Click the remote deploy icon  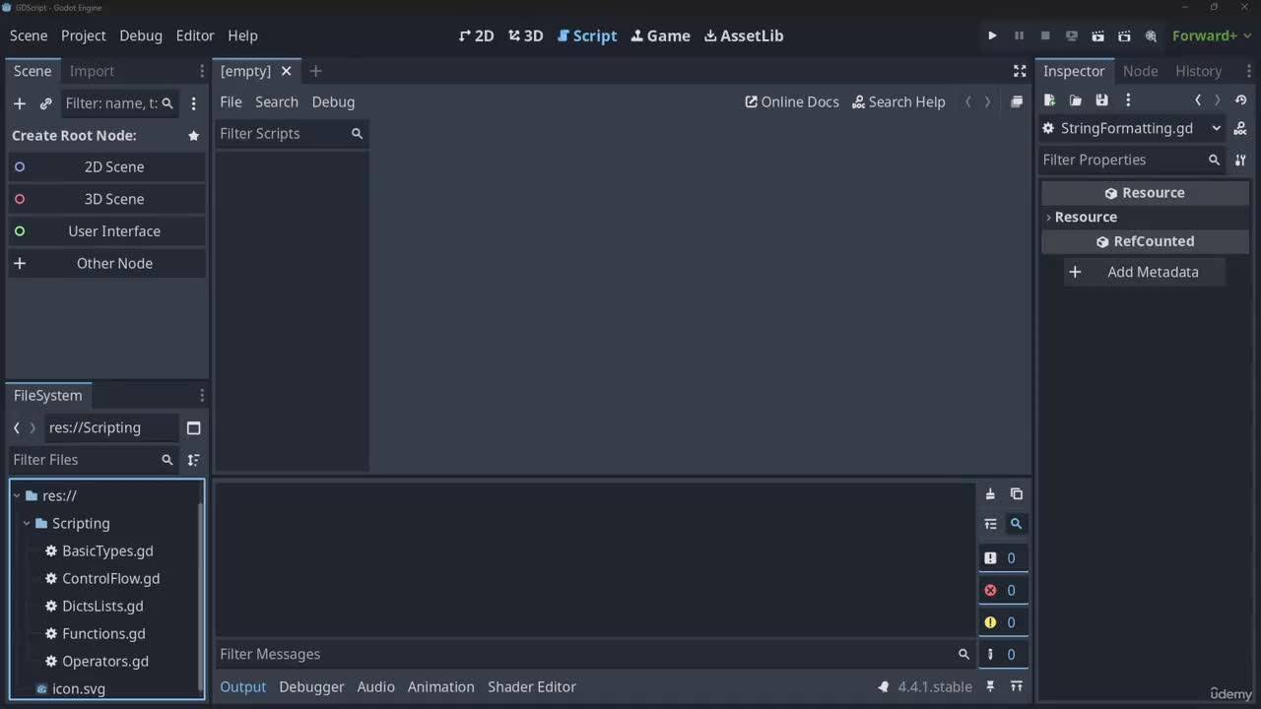[1072, 35]
